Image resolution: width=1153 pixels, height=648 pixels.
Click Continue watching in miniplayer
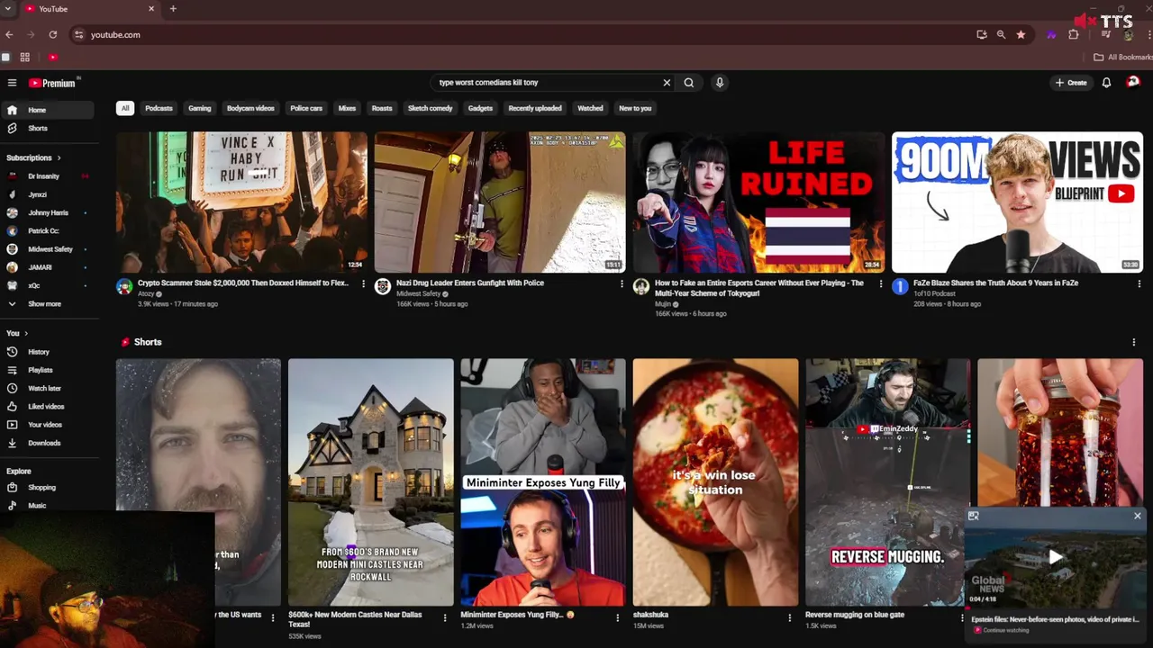coord(1005,630)
